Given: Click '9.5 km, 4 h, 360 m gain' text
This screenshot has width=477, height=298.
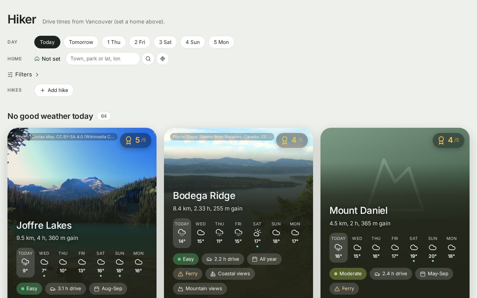Looking at the screenshot, I should point(47,238).
